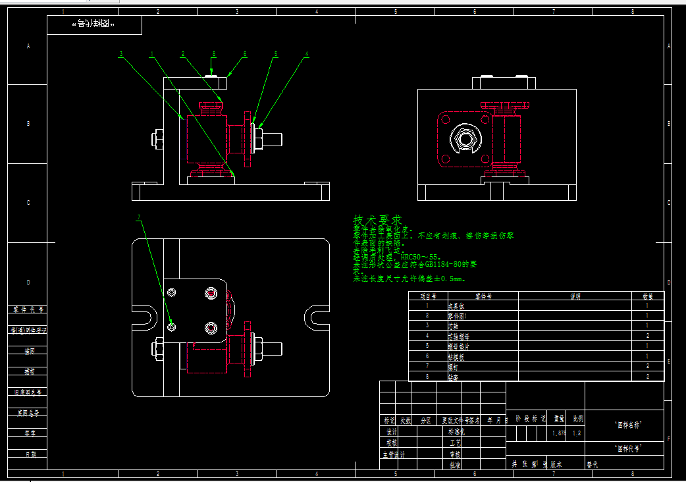Click the 标记 cell in title block
The width and height of the screenshot is (686, 482).
pyautogui.click(x=389, y=420)
